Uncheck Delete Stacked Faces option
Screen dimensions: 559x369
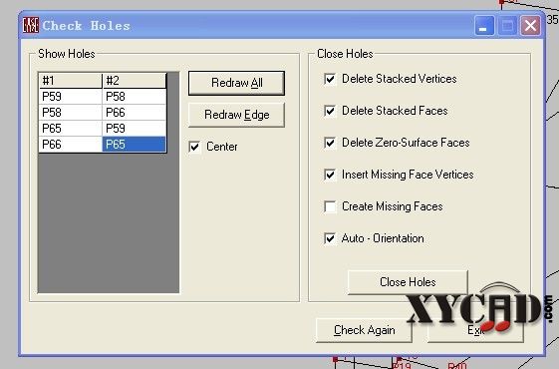pyautogui.click(x=330, y=111)
